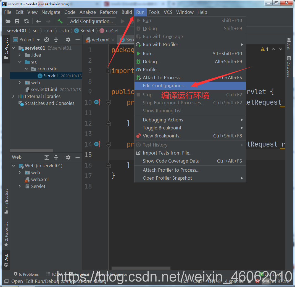Click override gutter icon on line 10

(98, 102)
